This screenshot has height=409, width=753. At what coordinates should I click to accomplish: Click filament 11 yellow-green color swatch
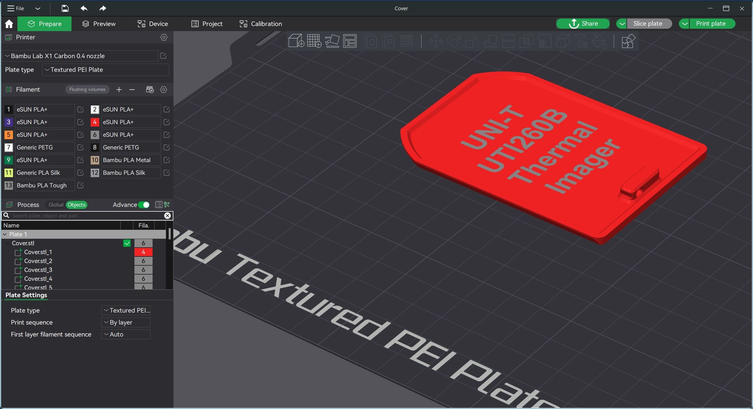coord(9,173)
